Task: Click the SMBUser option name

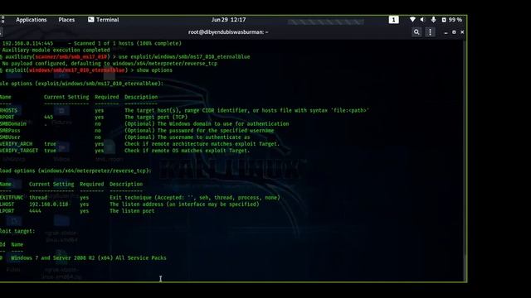Action: 10,137
